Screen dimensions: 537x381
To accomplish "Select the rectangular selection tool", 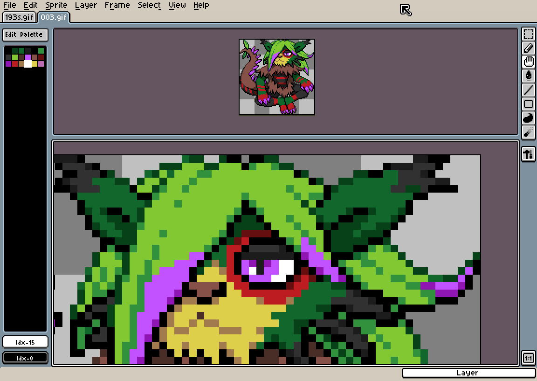I will [529, 34].
